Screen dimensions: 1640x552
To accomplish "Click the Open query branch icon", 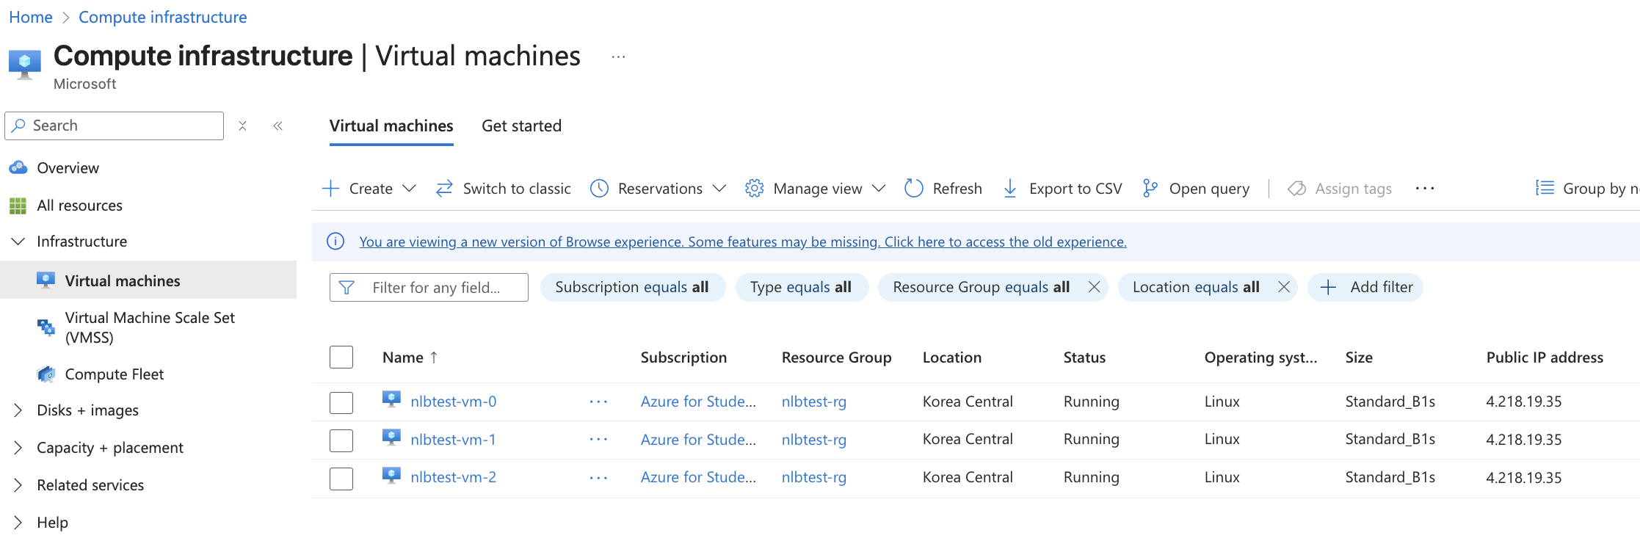I will tap(1150, 189).
